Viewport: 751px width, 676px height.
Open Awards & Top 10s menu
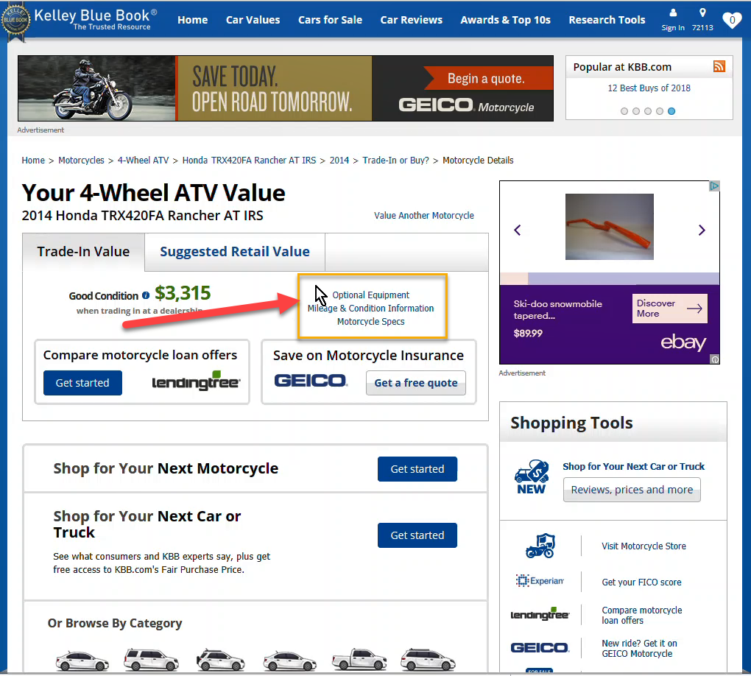(505, 20)
